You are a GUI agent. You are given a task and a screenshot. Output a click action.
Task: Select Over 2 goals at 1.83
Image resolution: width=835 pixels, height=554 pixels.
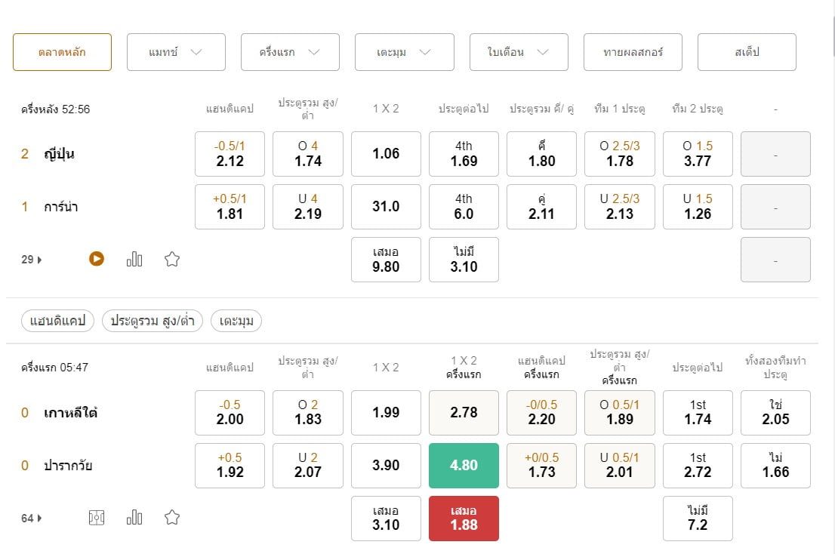click(308, 413)
